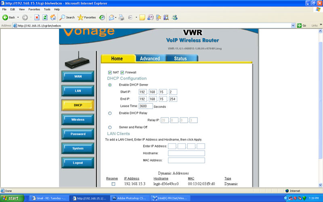Click End IP last octet field
Screen dimensions: 323x202
pyautogui.click(x=173, y=99)
